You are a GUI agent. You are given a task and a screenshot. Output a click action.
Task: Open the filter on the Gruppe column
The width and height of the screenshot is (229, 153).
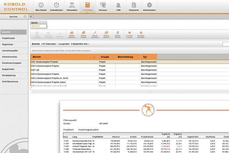113,57
